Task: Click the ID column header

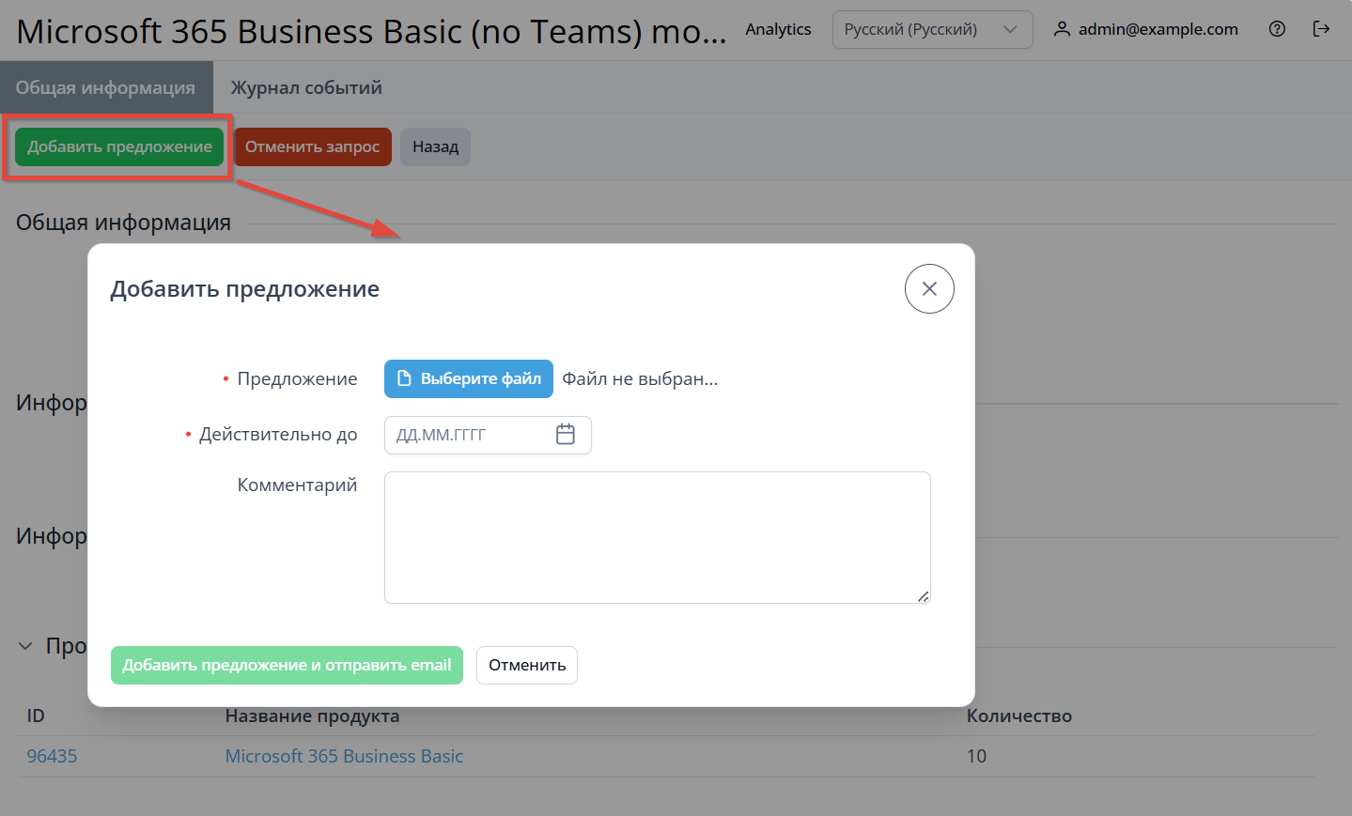Action: [36, 716]
